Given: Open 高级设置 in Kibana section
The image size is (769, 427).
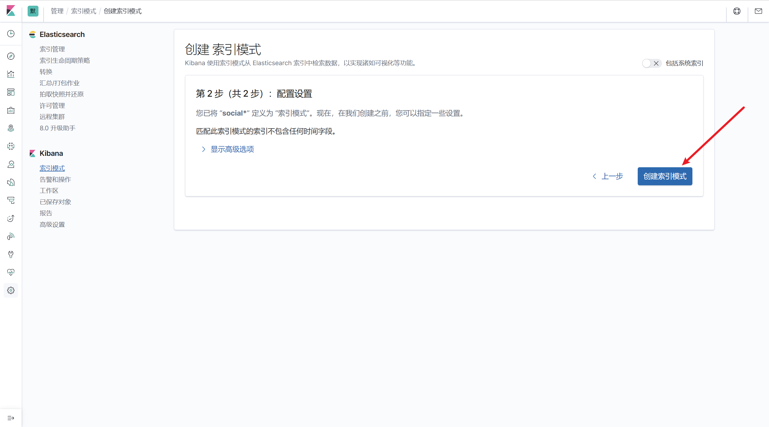Looking at the screenshot, I should pyautogui.click(x=52, y=224).
